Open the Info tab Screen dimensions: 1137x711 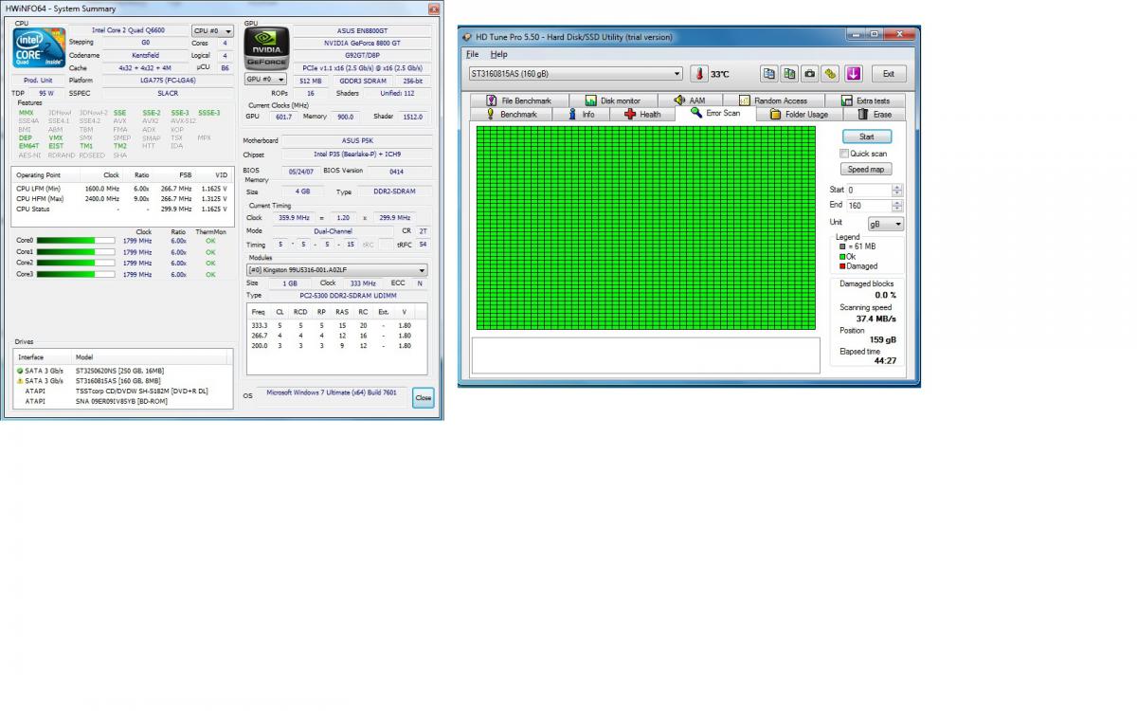581,115
